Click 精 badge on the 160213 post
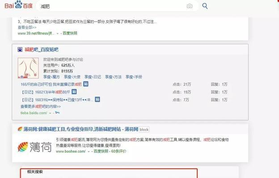Image resolution: width=279 pixels, height=178 pixels. (x=74, y=92)
